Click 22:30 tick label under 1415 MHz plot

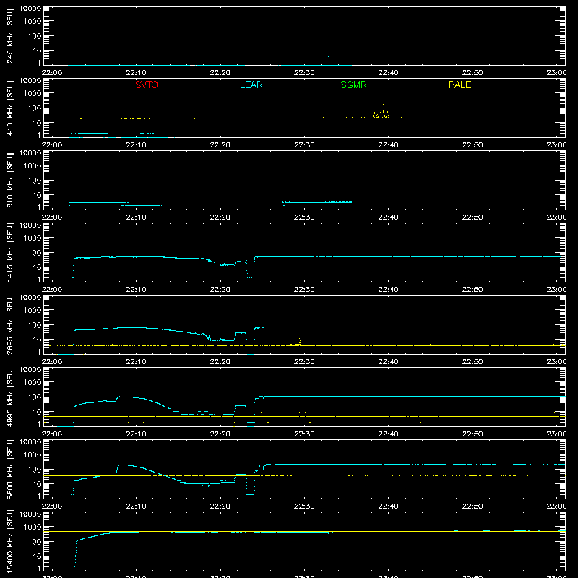click(x=304, y=290)
